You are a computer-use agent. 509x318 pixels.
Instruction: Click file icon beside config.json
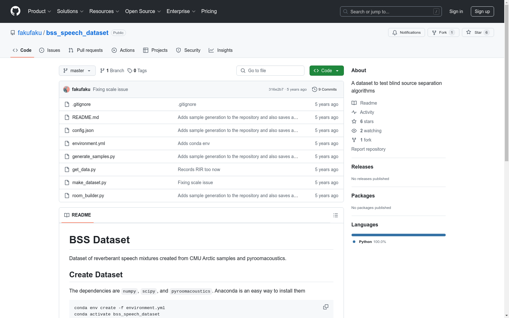coord(67,130)
